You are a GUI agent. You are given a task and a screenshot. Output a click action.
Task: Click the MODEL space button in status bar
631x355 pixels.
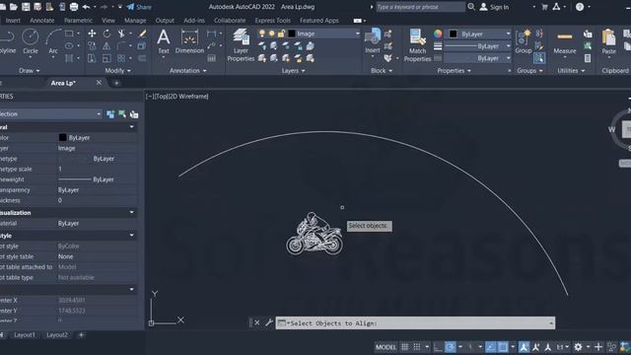coord(386,347)
